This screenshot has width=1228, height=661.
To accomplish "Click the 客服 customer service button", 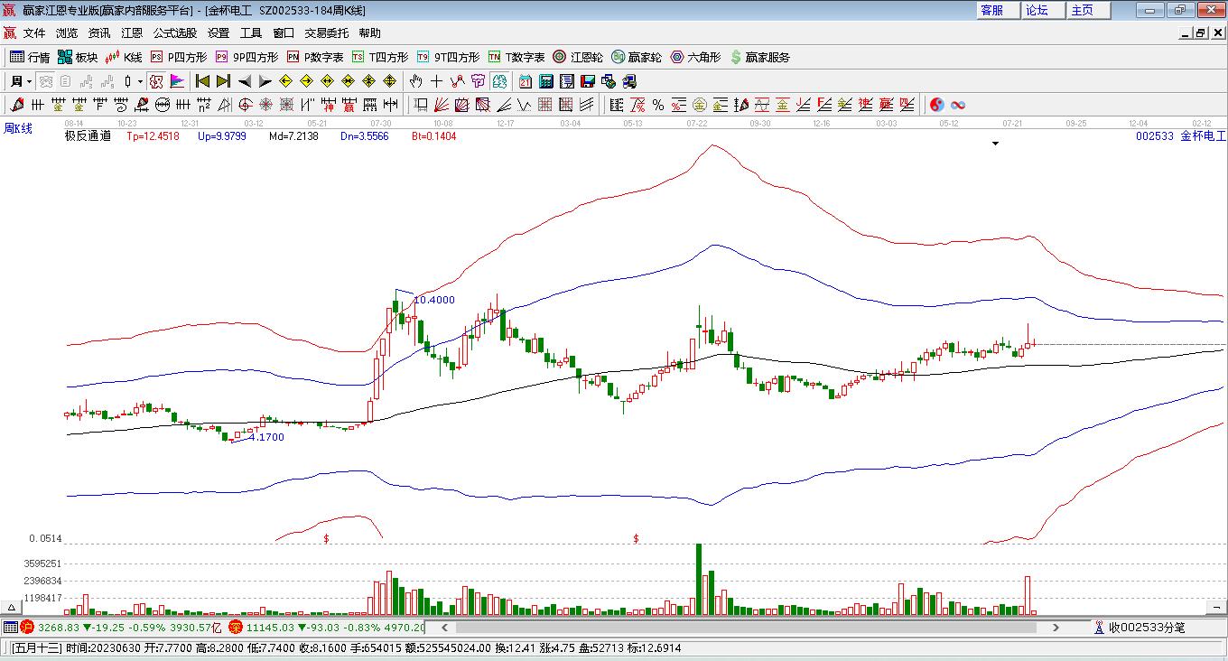I will 991,10.
